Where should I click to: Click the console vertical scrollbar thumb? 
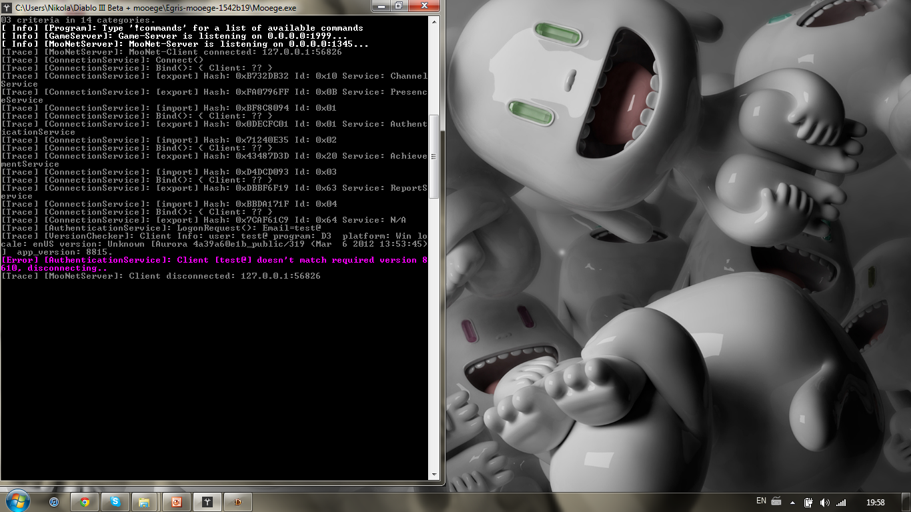pyautogui.click(x=434, y=156)
